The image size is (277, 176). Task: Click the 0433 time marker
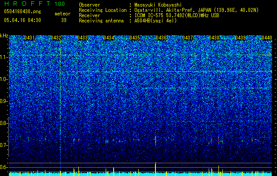[x=82, y=38]
